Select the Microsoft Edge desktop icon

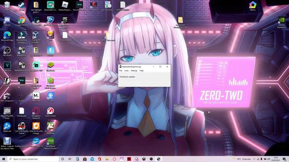(7, 36)
